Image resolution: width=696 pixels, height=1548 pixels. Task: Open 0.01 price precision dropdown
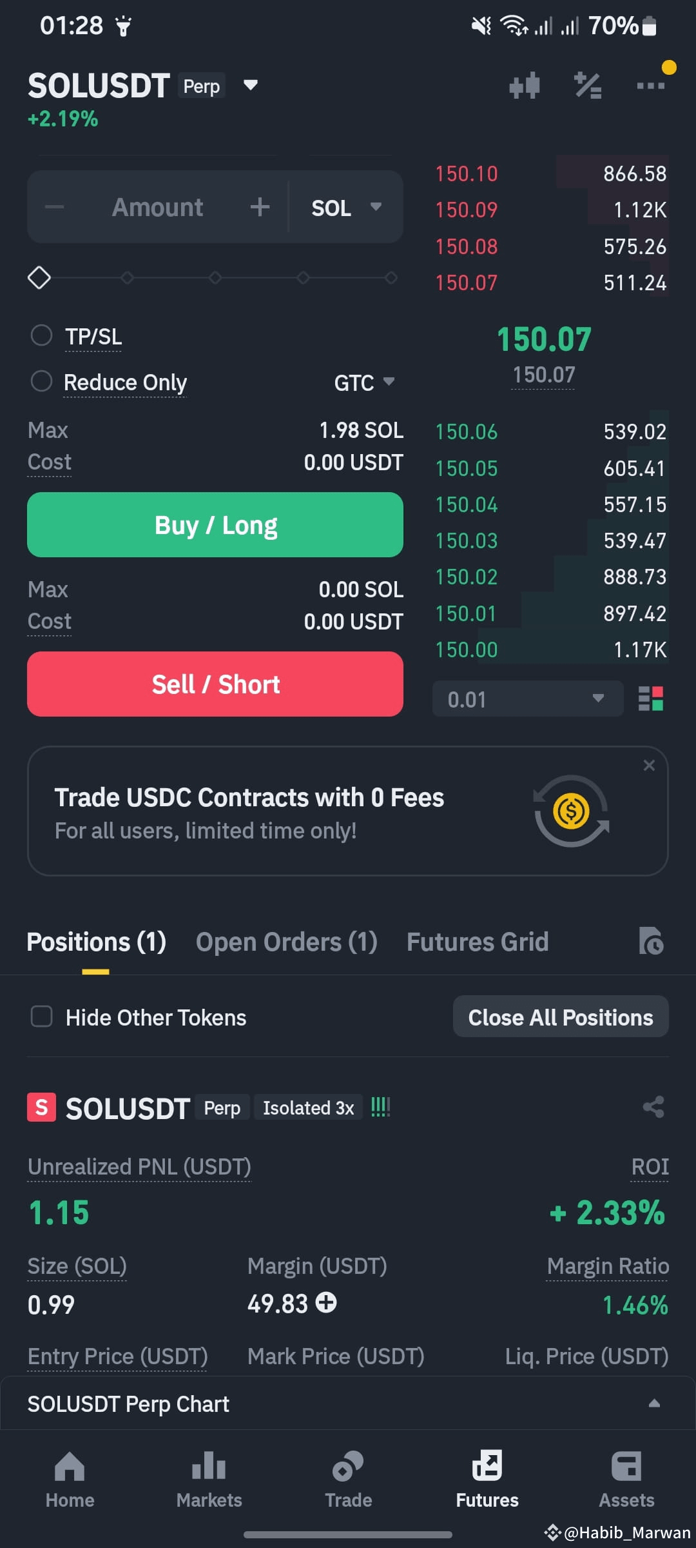coord(528,699)
